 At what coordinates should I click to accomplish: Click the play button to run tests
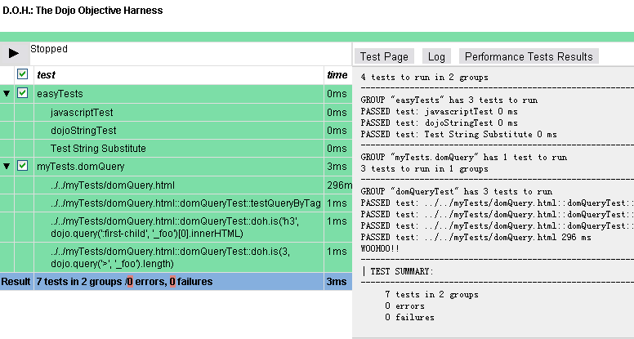pos(14,53)
